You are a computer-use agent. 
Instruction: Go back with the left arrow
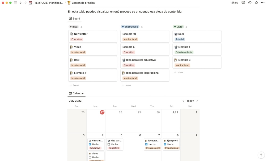coord(21,3)
